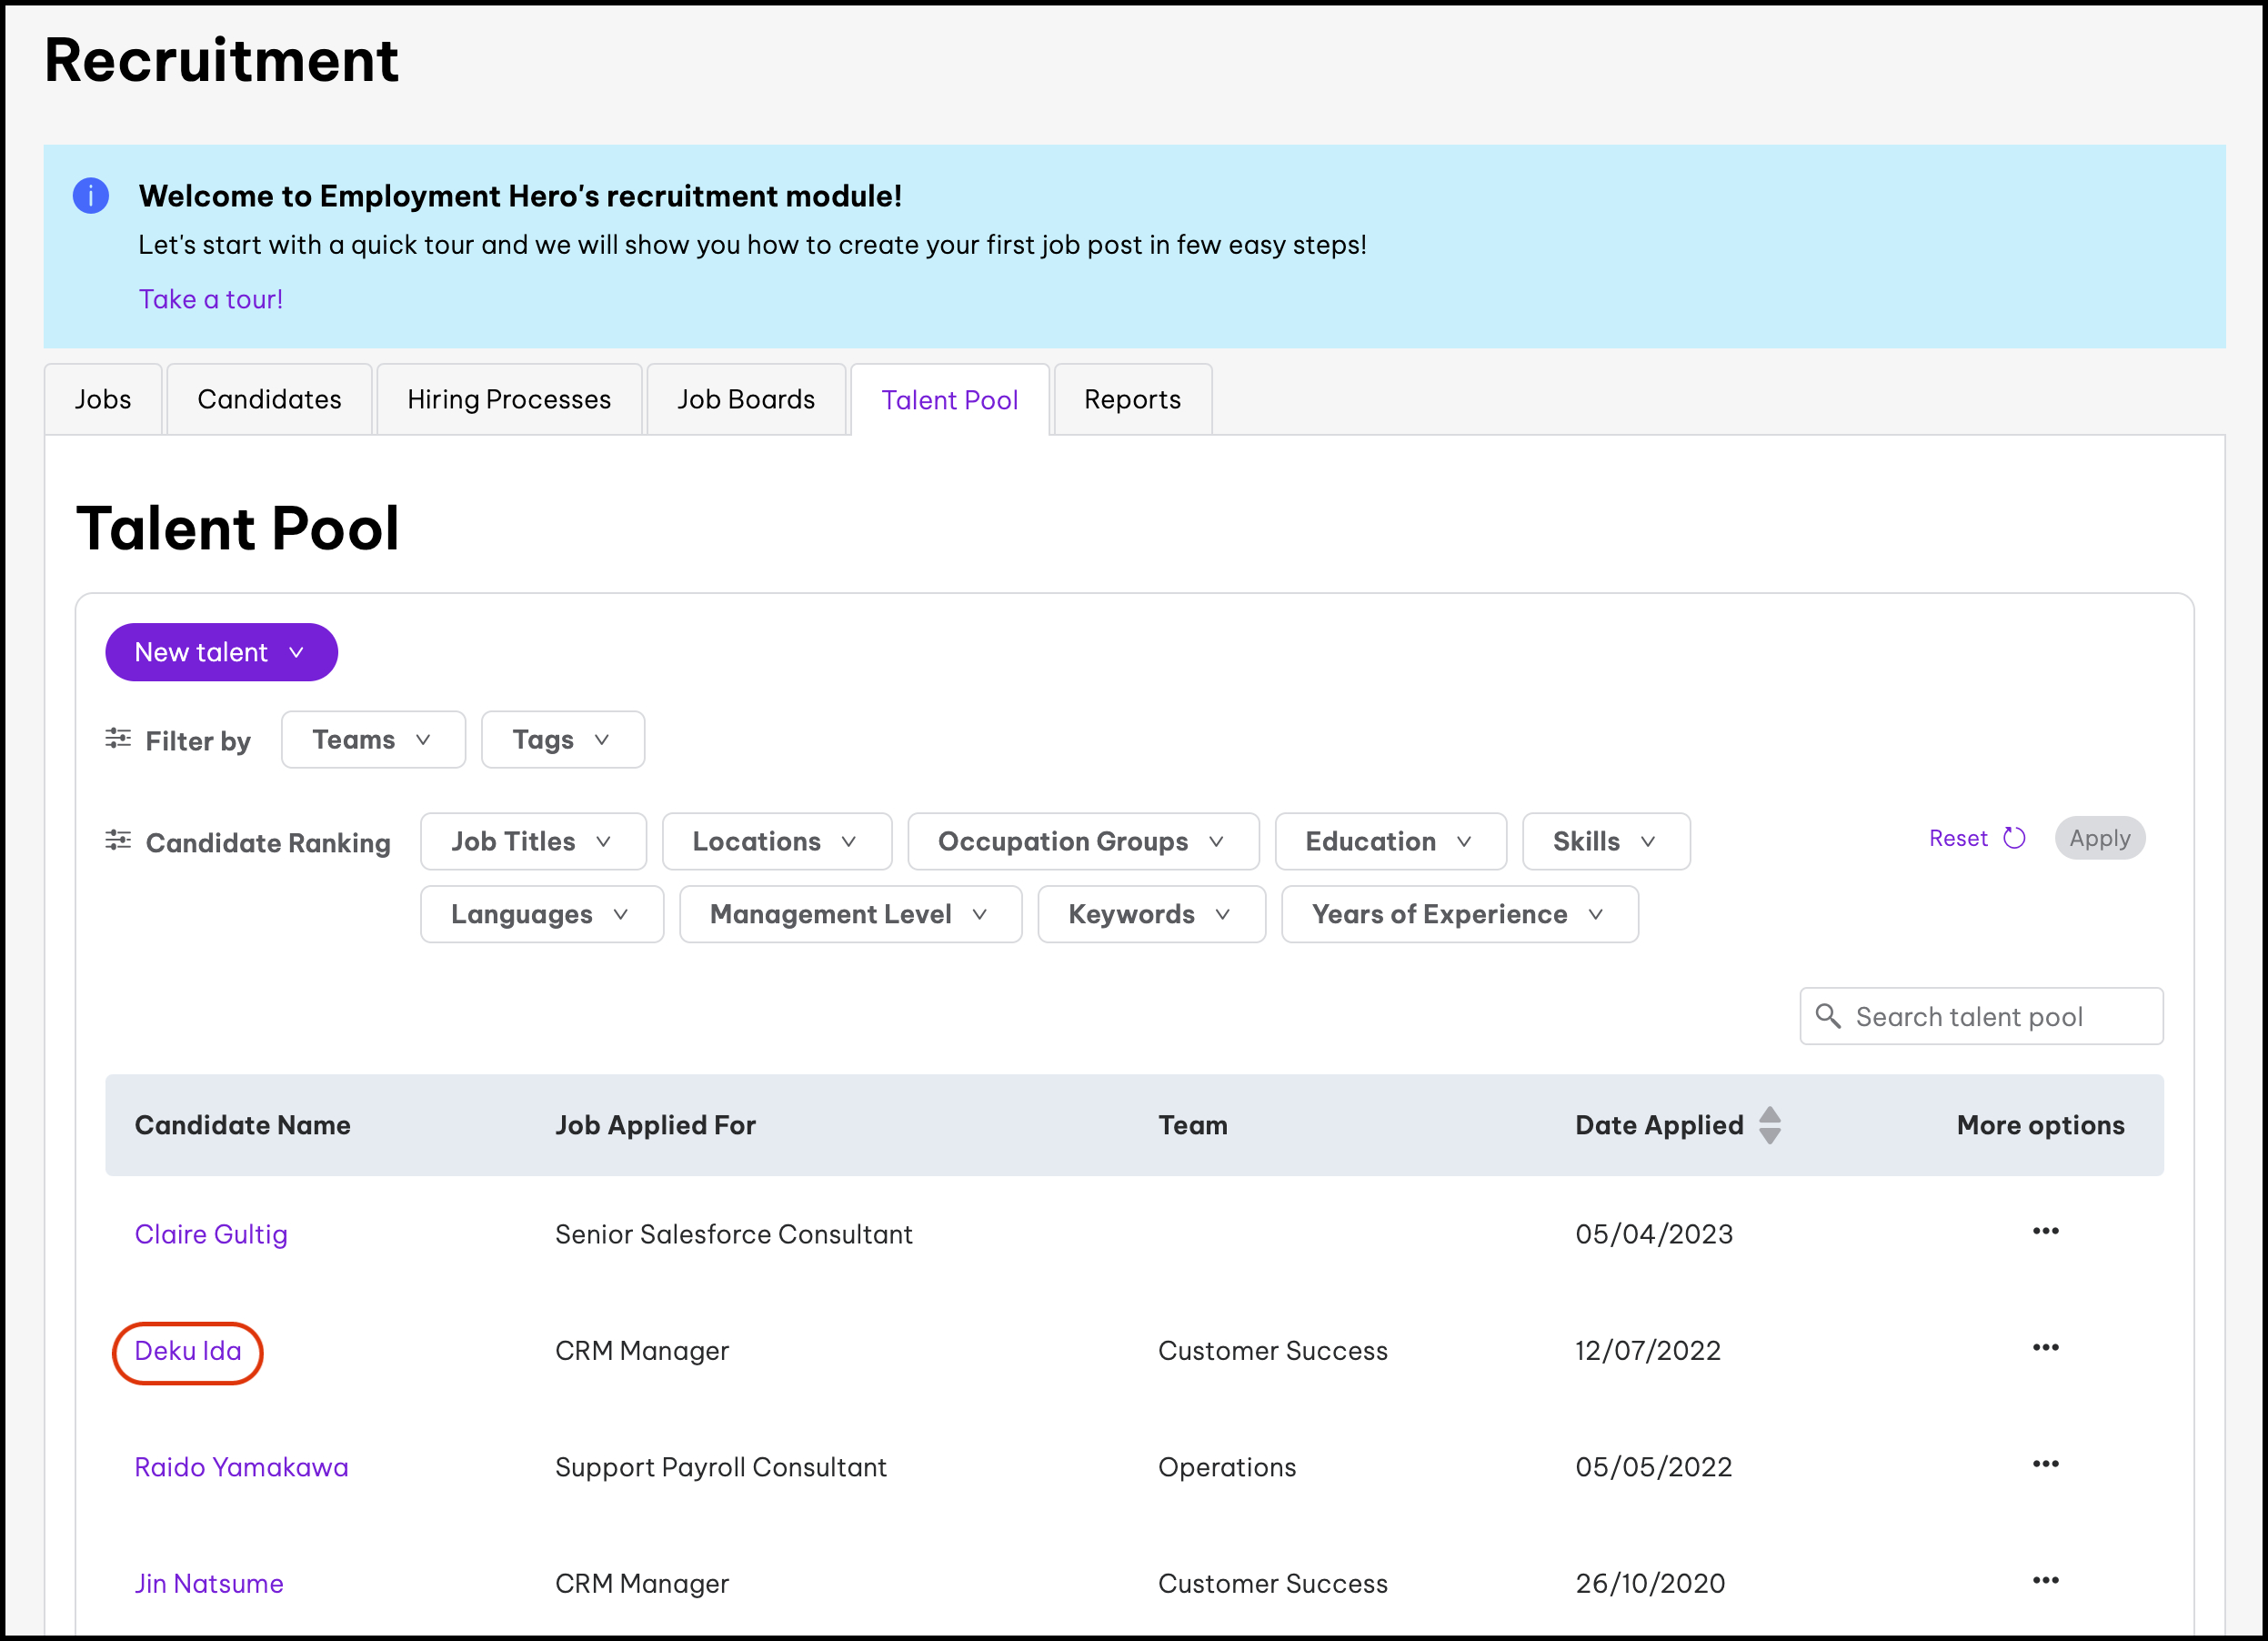Expand the Tags filter dropdown
This screenshot has height=1641, width=2268.
tap(562, 740)
